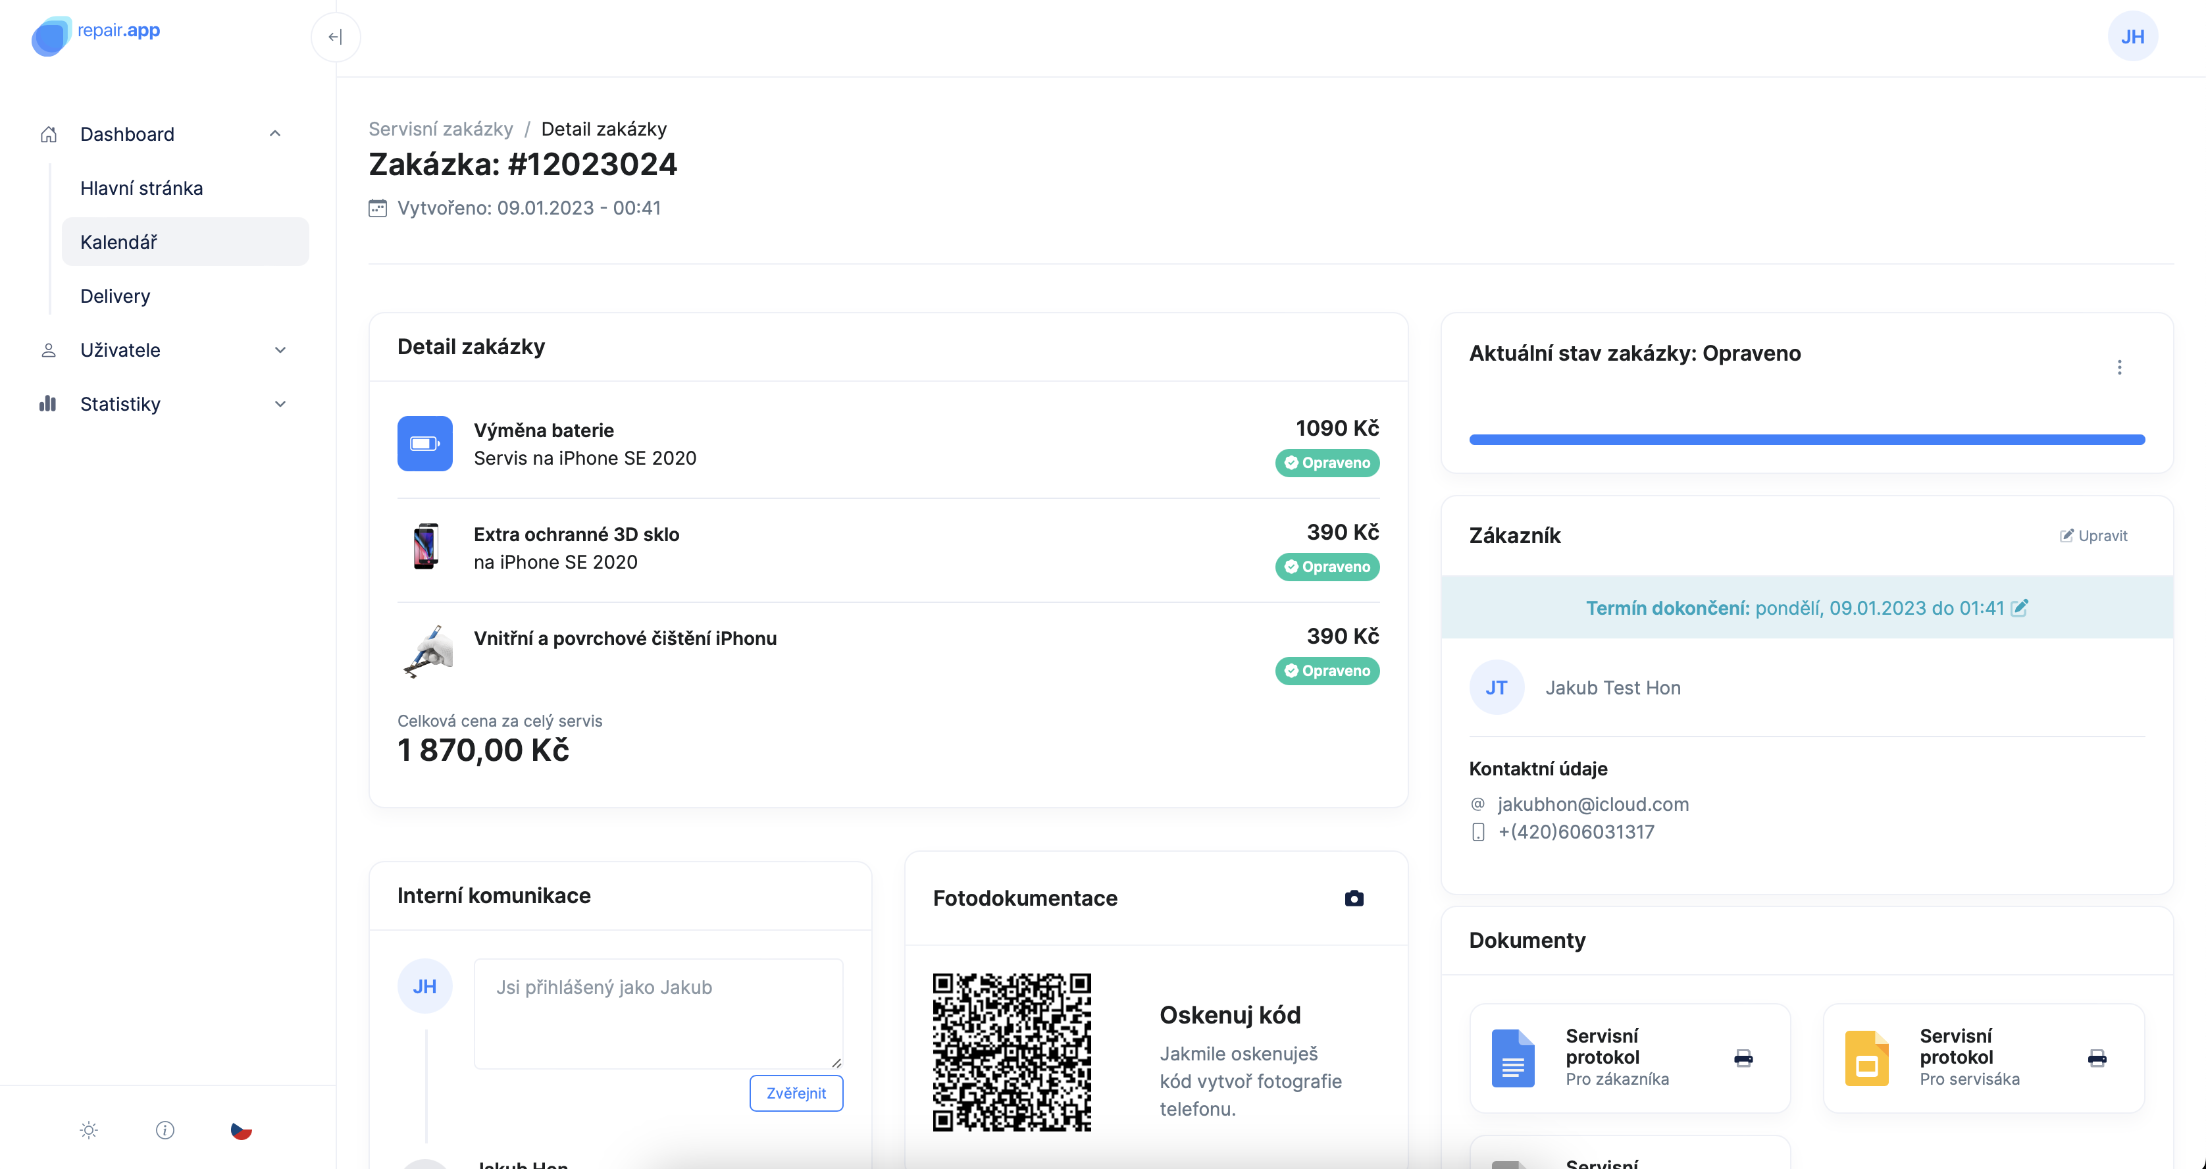Click the Uživatele person icon
Viewport: 2206px width, 1169px height.
[x=49, y=350]
